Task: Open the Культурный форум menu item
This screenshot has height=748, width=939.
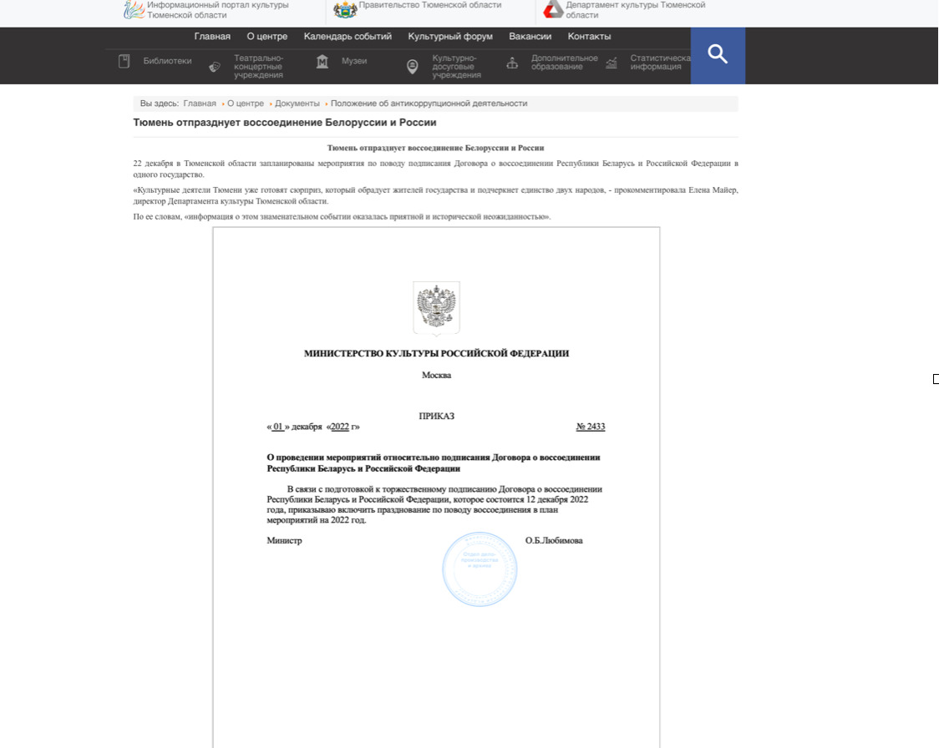Action: coord(450,37)
